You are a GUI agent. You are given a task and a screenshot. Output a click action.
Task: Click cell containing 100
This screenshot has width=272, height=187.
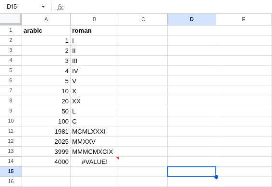pos(46,121)
